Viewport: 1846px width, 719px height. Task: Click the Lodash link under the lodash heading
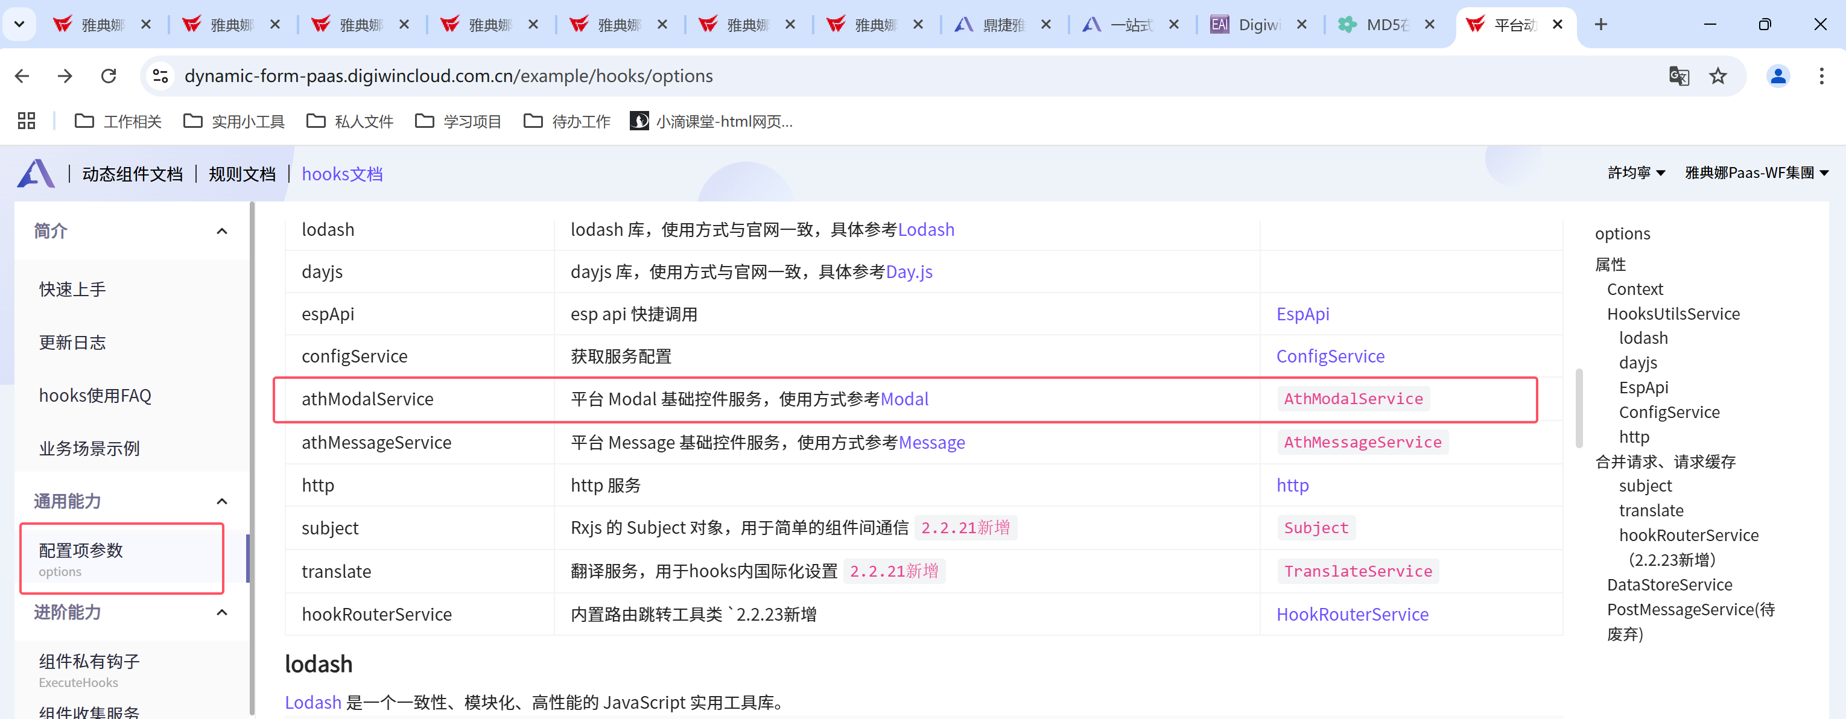tap(313, 703)
